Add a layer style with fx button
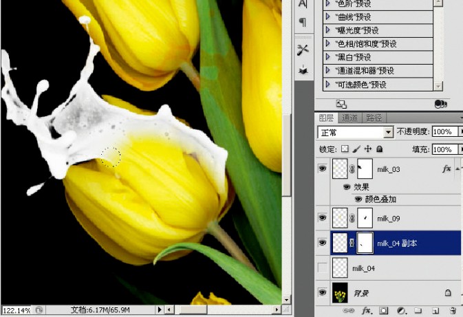Screen dimensions: 463x317 [367, 311]
